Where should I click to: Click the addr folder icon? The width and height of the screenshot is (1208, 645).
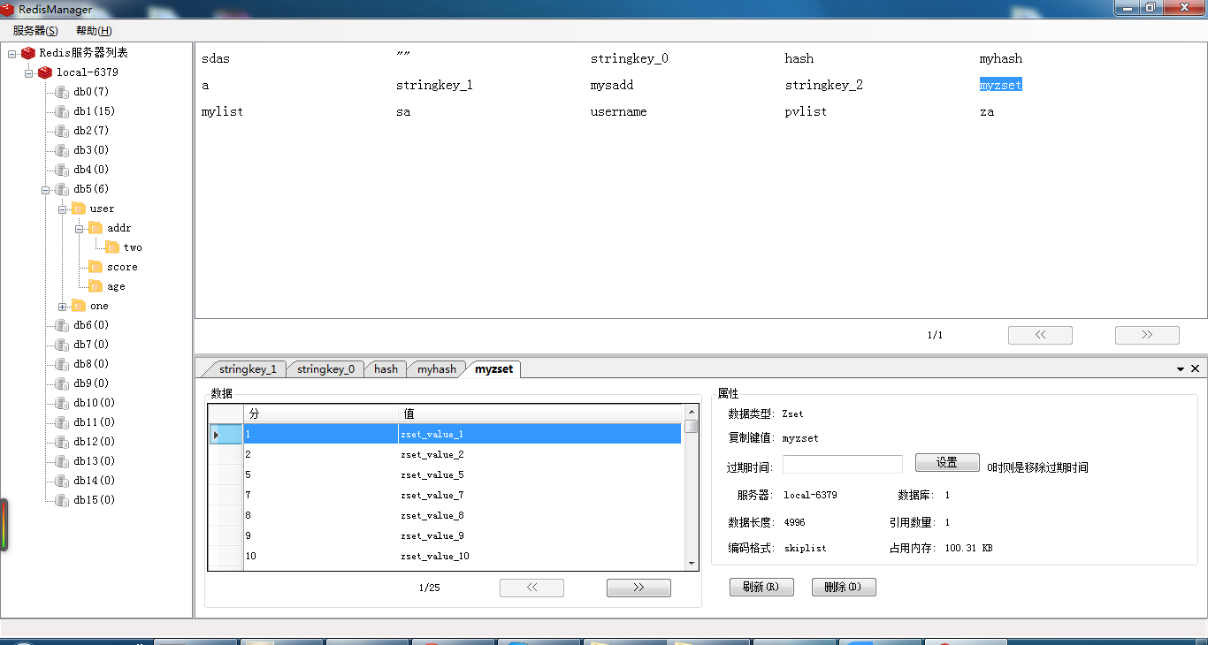click(x=96, y=228)
